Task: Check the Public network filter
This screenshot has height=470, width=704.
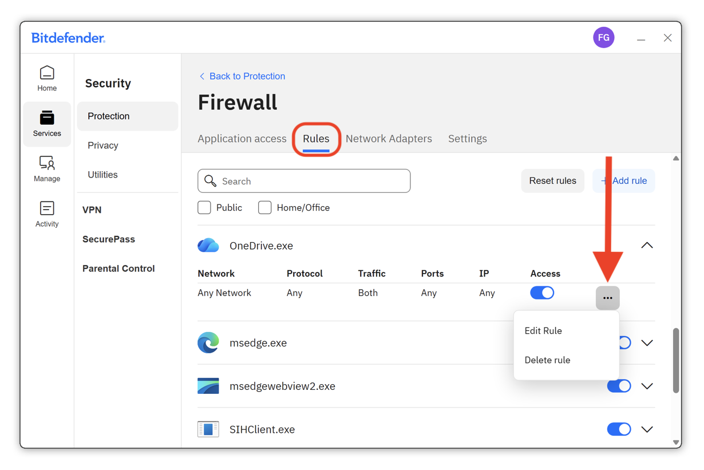Action: click(x=204, y=208)
